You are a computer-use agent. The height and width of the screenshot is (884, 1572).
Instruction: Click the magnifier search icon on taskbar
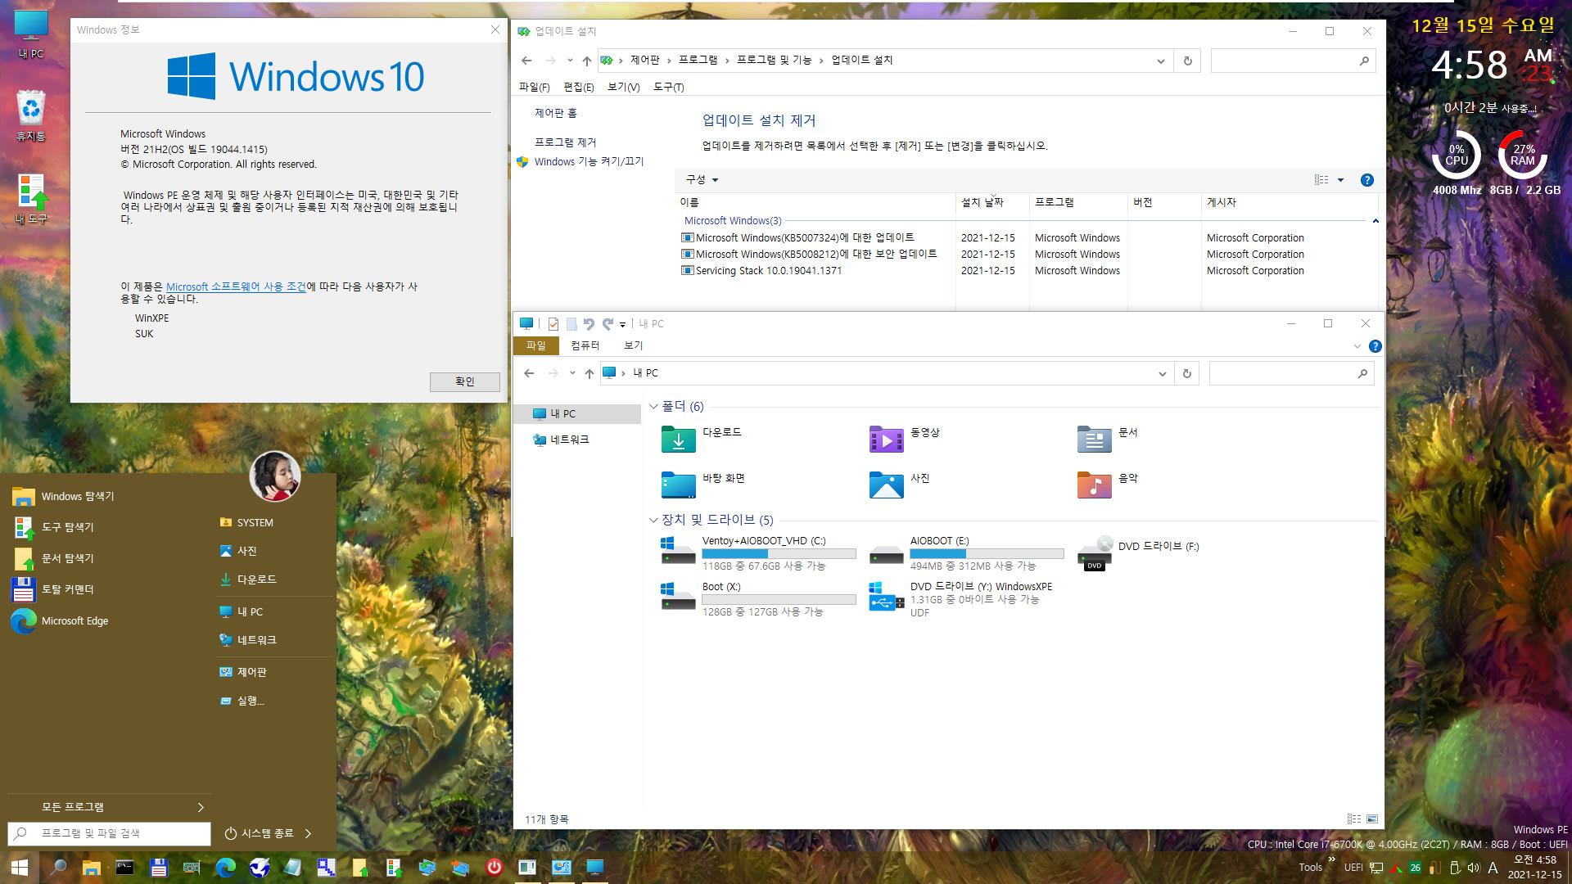pyautogui.click(x=57, y=868)
